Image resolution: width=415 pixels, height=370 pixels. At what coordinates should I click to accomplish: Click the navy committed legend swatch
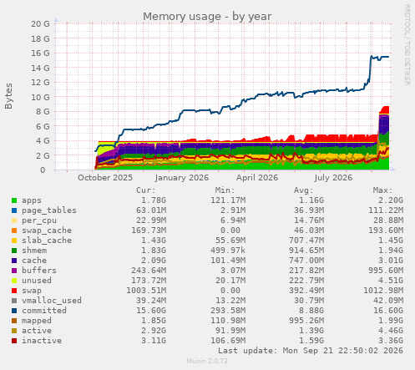click(14, 311)
